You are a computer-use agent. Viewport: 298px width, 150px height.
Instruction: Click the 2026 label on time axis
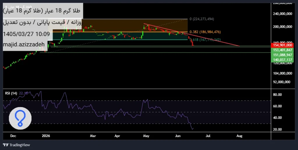pos(46,136)
